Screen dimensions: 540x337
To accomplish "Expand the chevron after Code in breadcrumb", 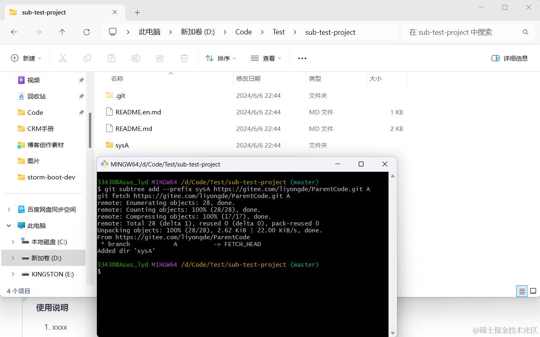I will (x=262, y=32).
